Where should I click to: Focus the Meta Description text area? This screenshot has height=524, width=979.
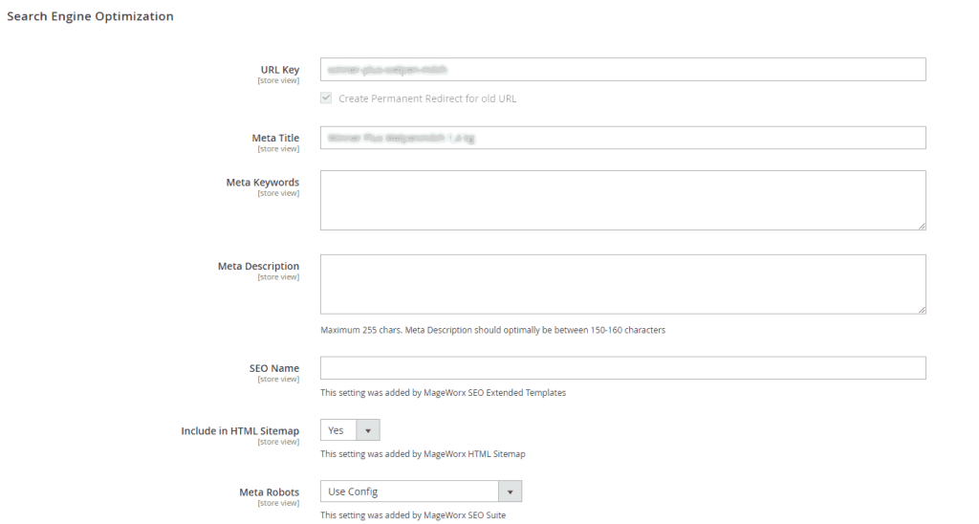point(622,284)
